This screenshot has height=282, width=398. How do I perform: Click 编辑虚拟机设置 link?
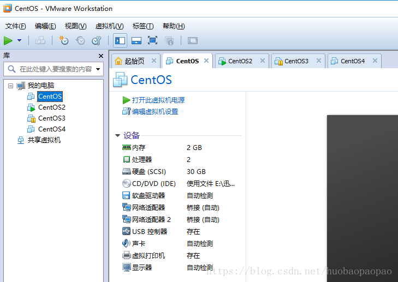click(155, 111)
